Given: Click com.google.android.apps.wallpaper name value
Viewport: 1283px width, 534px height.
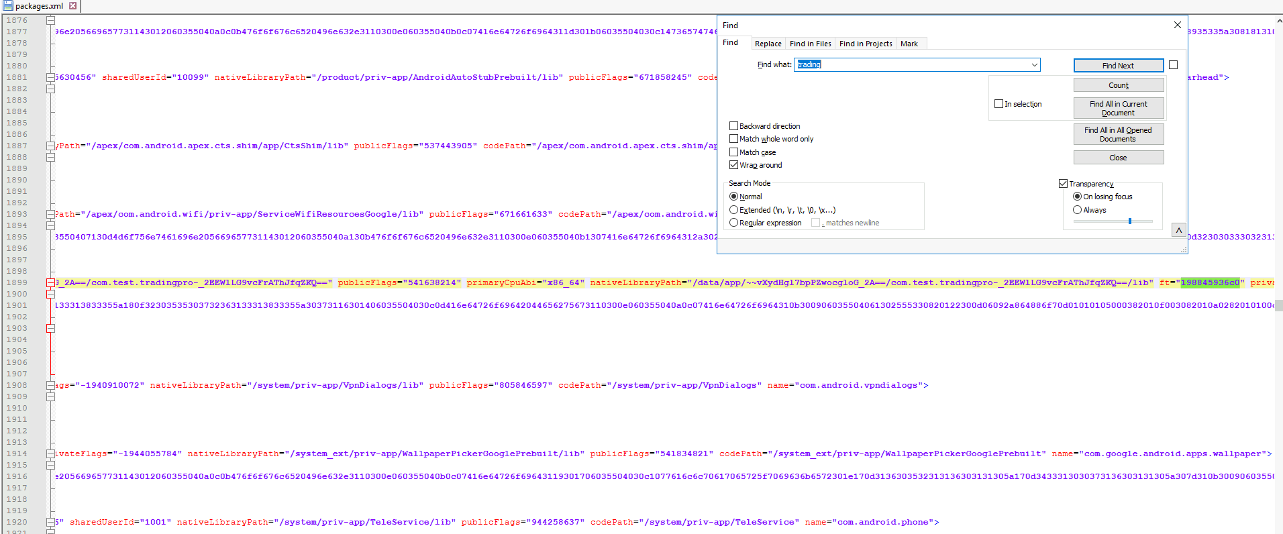Looking at the screenshot, I should [1175, 453].
